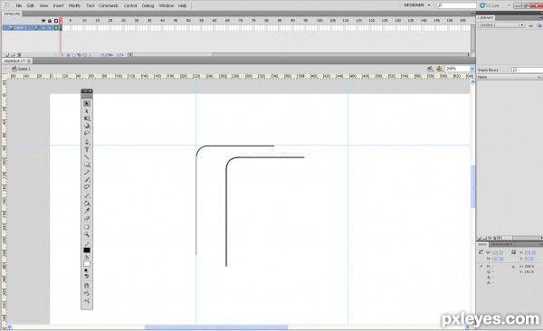This screenshot has width=543, height=331.
Task: Select the Brush tool
Action: [x=87, y=179]
